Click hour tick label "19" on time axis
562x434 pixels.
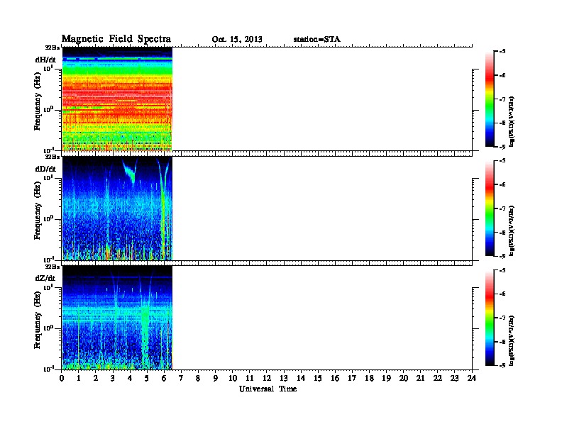(x=386, y=379)
